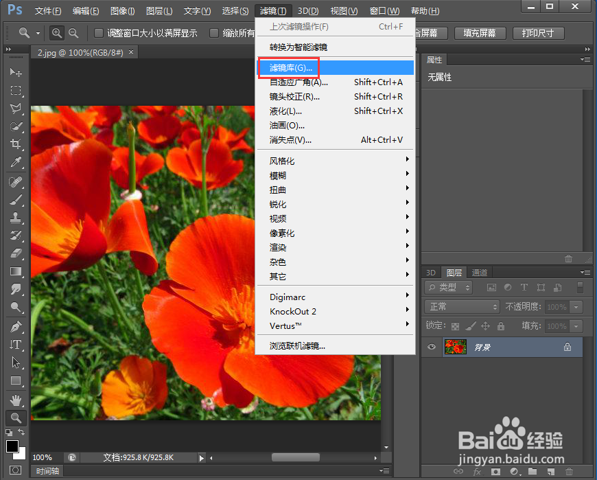Open the fill 填充 dropdown arrow
The width and height of the screenshot is (597, 480).
(576, 326)
